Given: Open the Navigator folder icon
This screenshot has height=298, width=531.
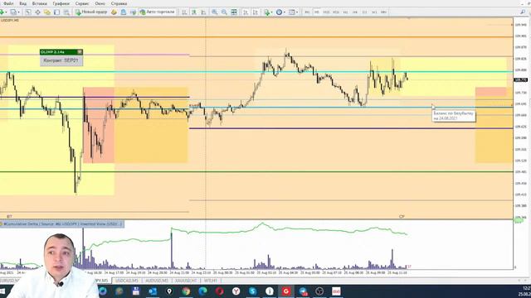Looking at the screenshot, I should [x=47, y=12].
